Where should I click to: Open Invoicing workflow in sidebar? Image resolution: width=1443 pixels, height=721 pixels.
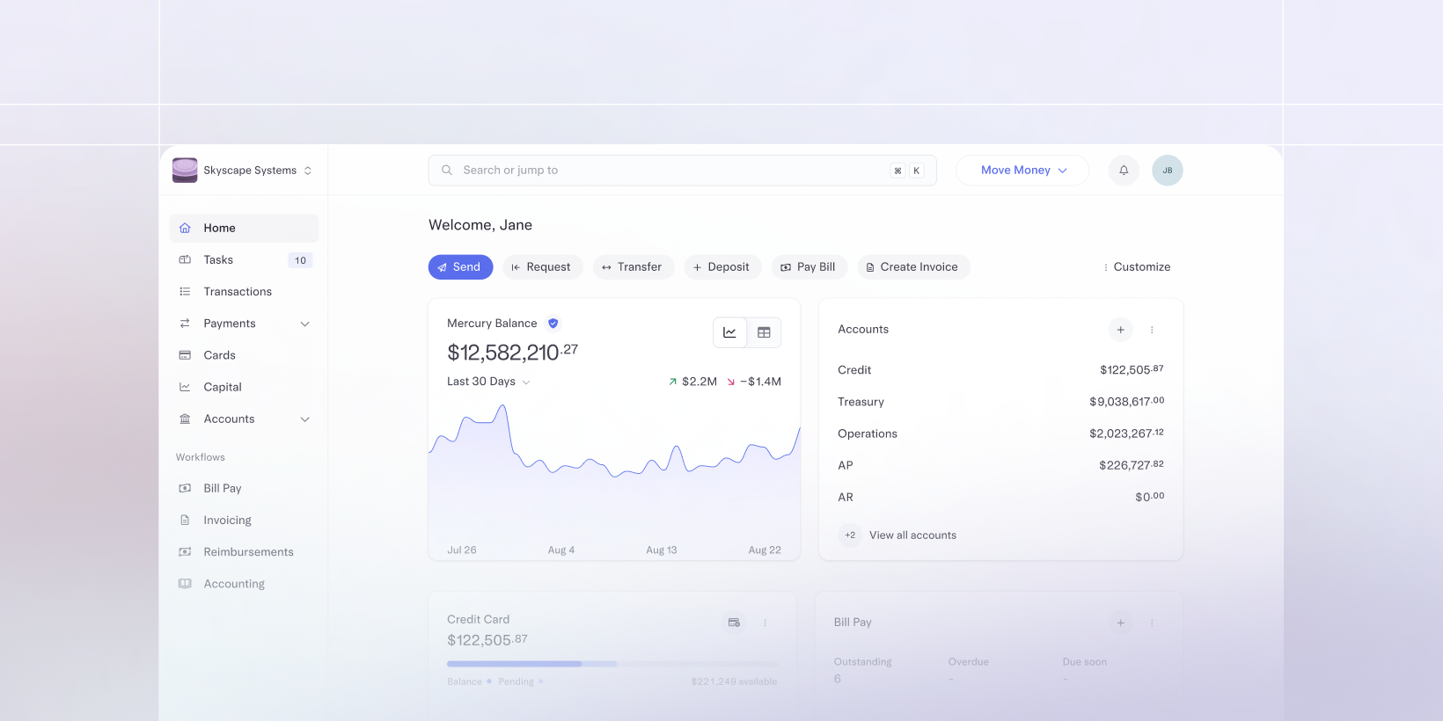pos(244,521)
